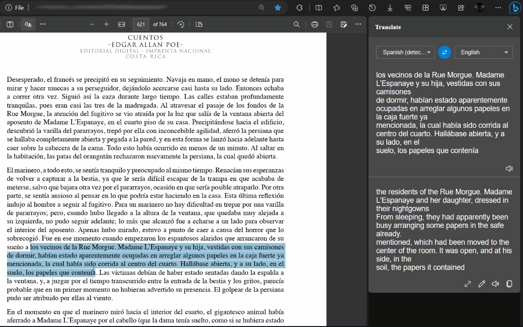Open the Collections icon
The image size is (523, 327).
point(354,8)
